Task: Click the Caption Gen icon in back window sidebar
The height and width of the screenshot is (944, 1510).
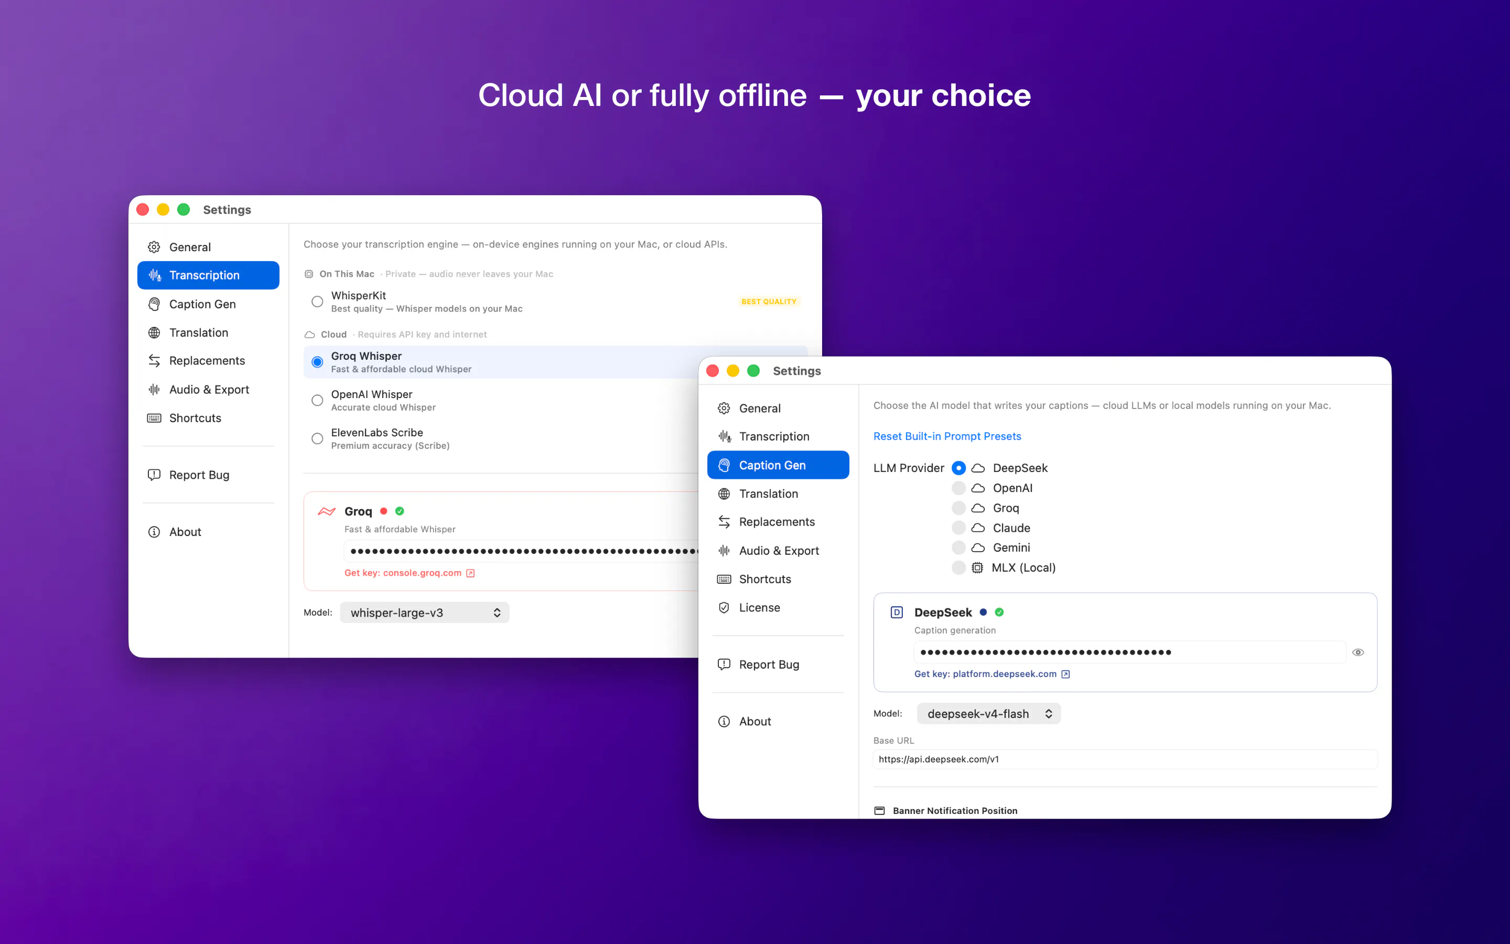Action: 154,304
